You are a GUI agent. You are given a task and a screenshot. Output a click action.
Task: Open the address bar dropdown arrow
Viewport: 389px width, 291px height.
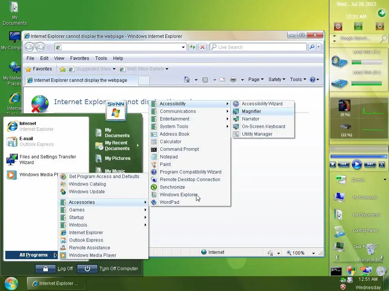coord(183,47)
